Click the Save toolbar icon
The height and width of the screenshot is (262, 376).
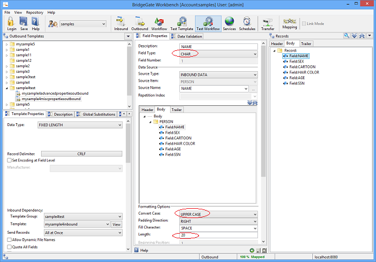tap(24, 24)
